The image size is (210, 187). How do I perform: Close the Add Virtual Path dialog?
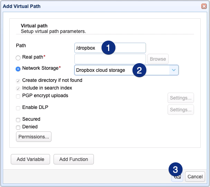[x=204, y=6]
